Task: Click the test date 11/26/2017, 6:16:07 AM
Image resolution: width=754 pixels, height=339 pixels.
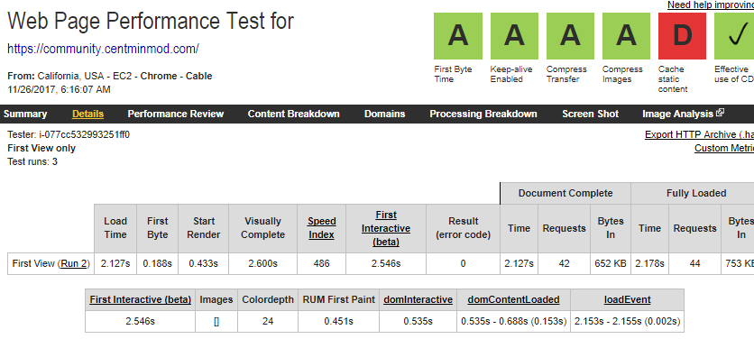Action: pyautogui.click(x=60, y=89)
